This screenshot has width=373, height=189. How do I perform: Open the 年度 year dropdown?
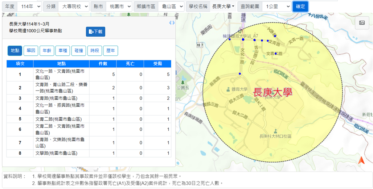point(29,7)
